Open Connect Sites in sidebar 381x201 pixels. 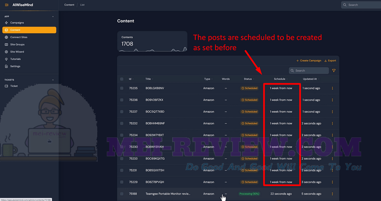click(x=19, y=37)
